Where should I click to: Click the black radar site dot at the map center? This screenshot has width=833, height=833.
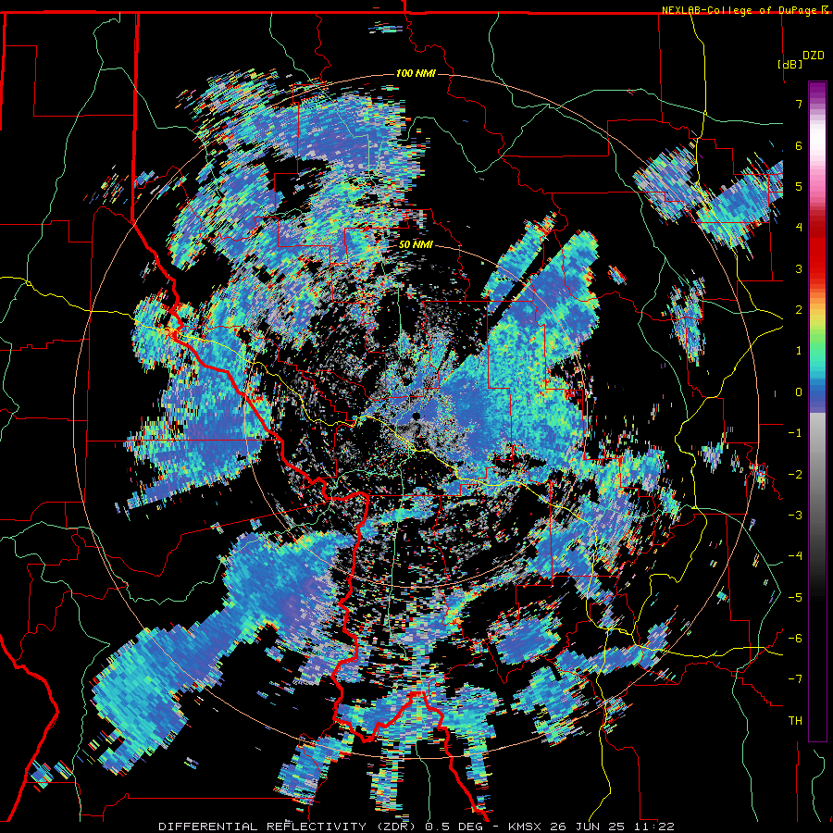(x=416, y=416)
